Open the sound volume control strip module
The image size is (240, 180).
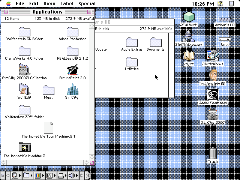[73, 175]
